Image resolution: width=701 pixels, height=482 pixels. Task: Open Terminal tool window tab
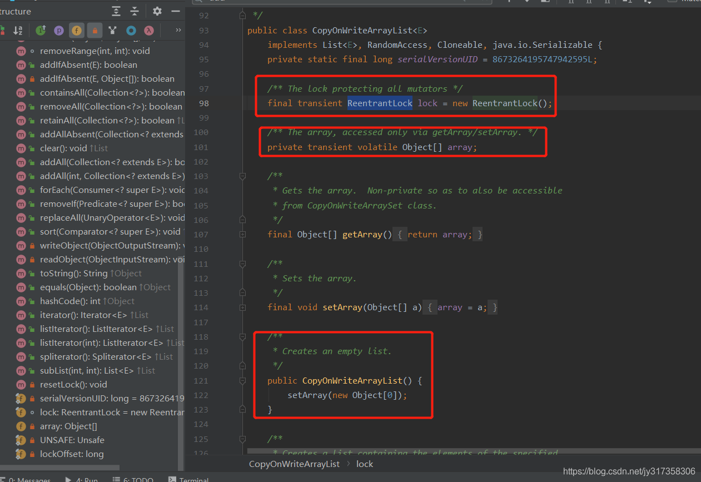point(189,479)
